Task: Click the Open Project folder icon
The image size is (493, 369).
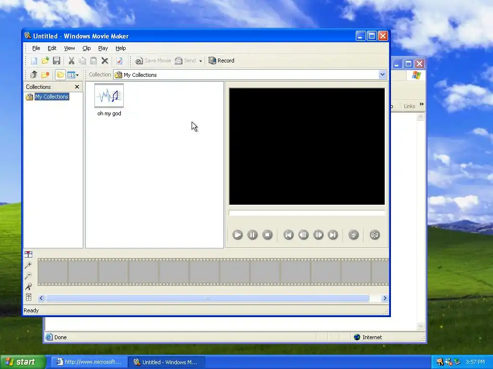Action: tap(45, 61)
